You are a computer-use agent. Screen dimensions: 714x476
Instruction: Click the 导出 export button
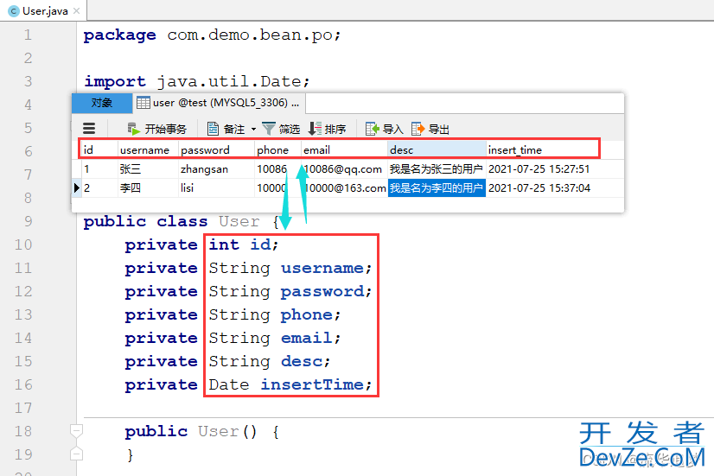click(430, 130)
